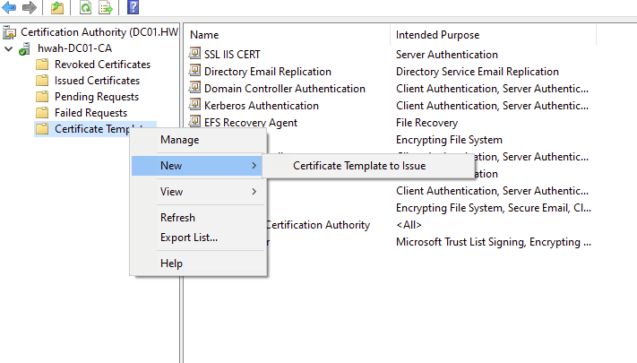Click the Export List toolbar icon

pyautogui.click(x=105, y=8)
